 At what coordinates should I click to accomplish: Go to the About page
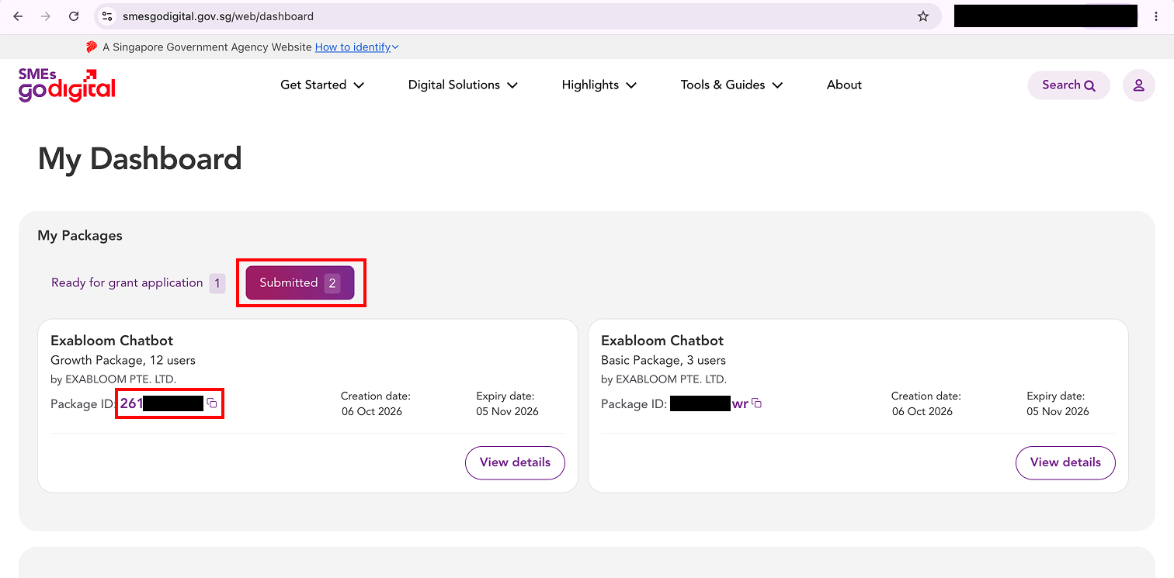844,85
